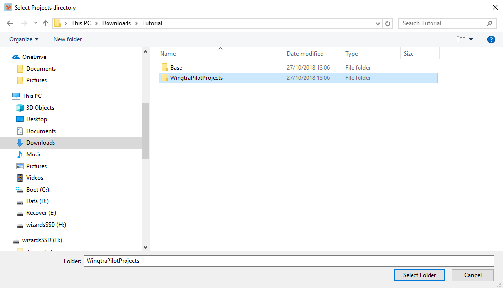This screenshot has height=288, width=503.
Task: Create a New folder
Action: 67,39
